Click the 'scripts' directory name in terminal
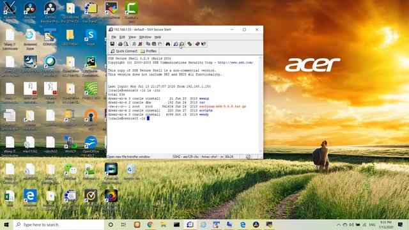The width and height of the screenshot is (409, 230). [x=206, y=111]
